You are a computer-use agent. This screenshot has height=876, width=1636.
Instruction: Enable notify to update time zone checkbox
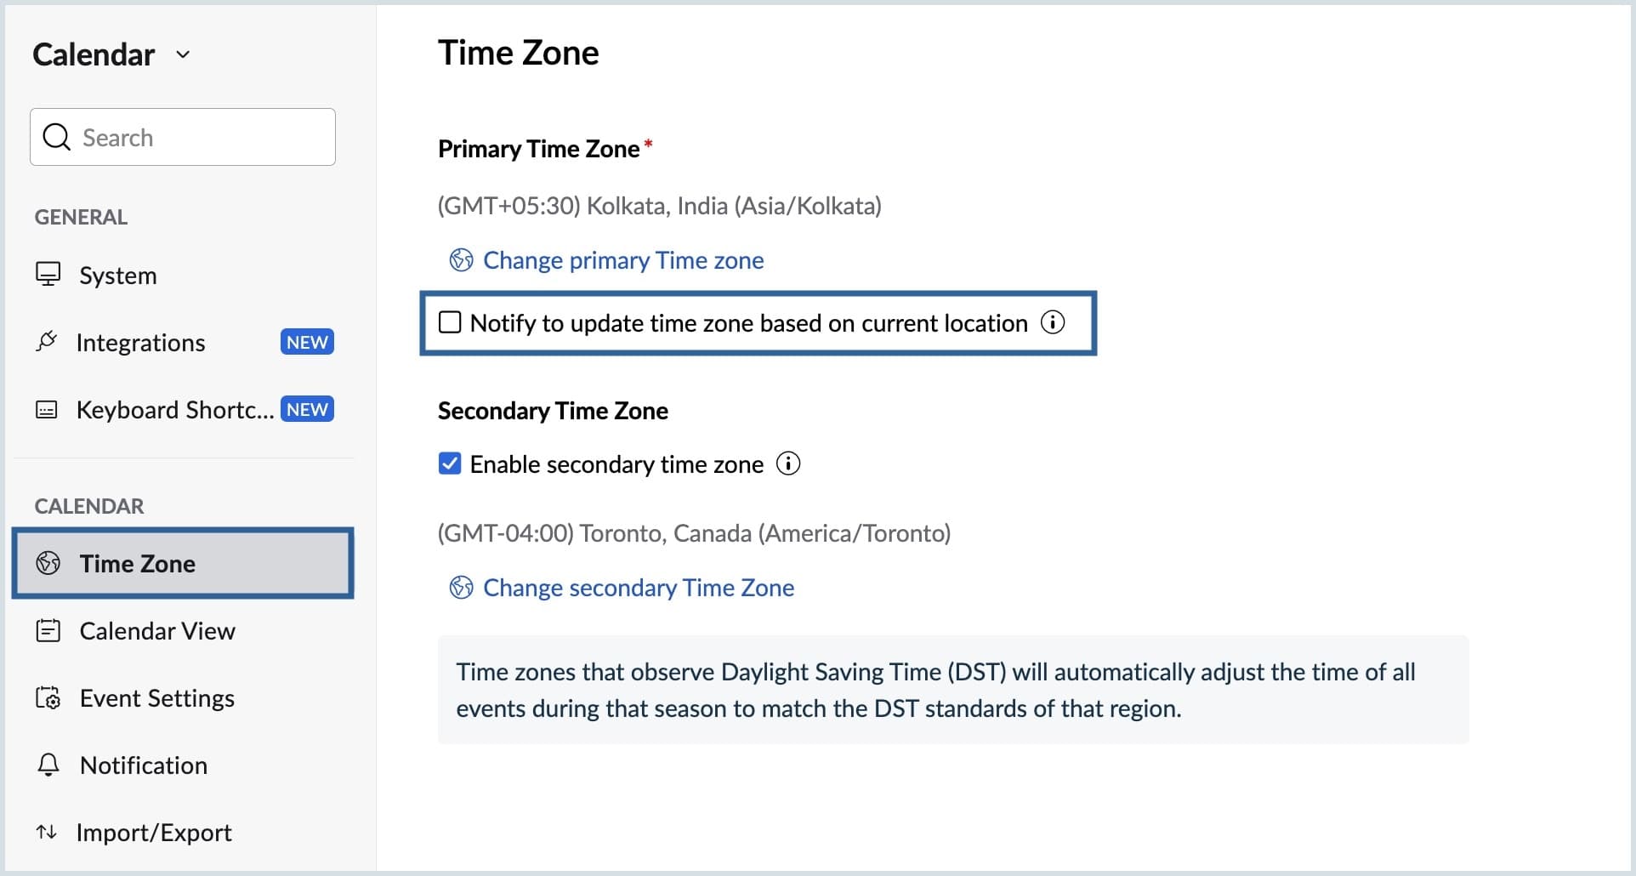coord(450,323)
